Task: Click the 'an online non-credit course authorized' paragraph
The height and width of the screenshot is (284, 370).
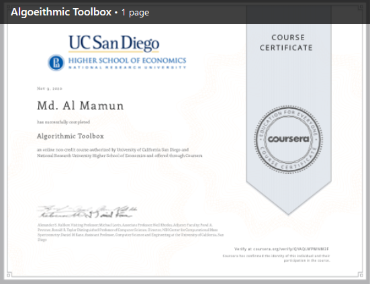Action: [120, 152]
